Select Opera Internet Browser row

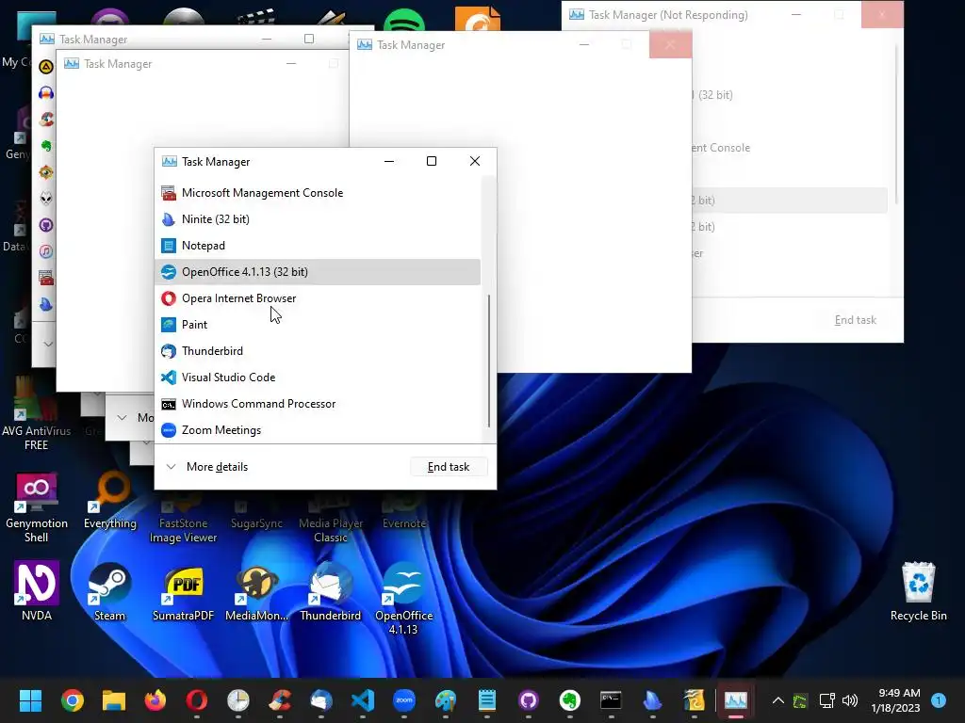click(x=318, y=298)
